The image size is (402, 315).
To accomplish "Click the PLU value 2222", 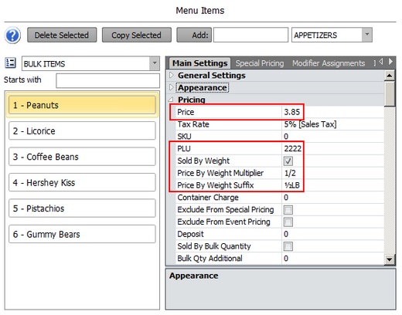I will (292, 148).
